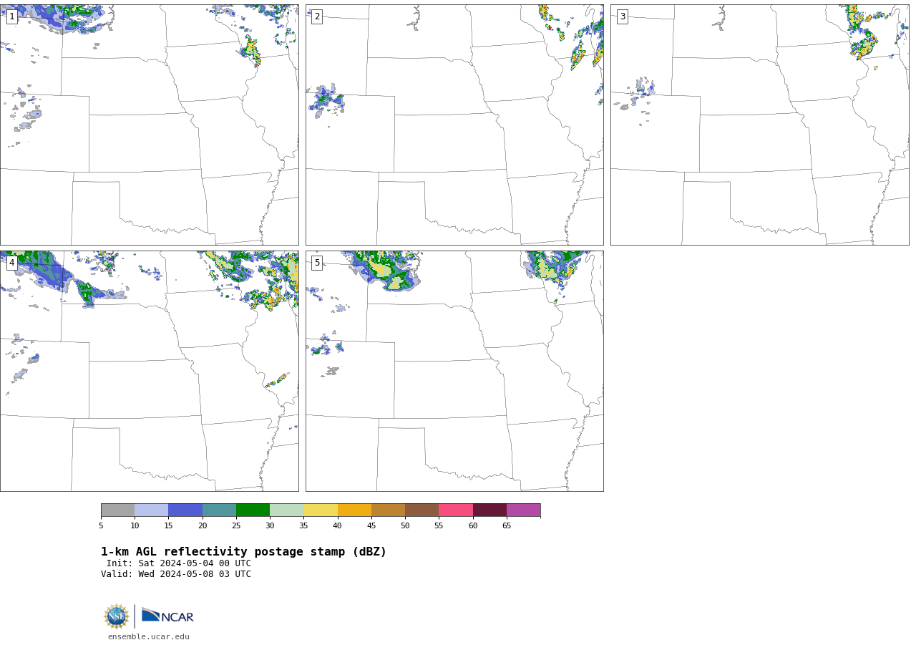This screenshot has width=916, height=645.
Task: Click the tan 45-50 dBZ swatch
Action: pos(388,510)
